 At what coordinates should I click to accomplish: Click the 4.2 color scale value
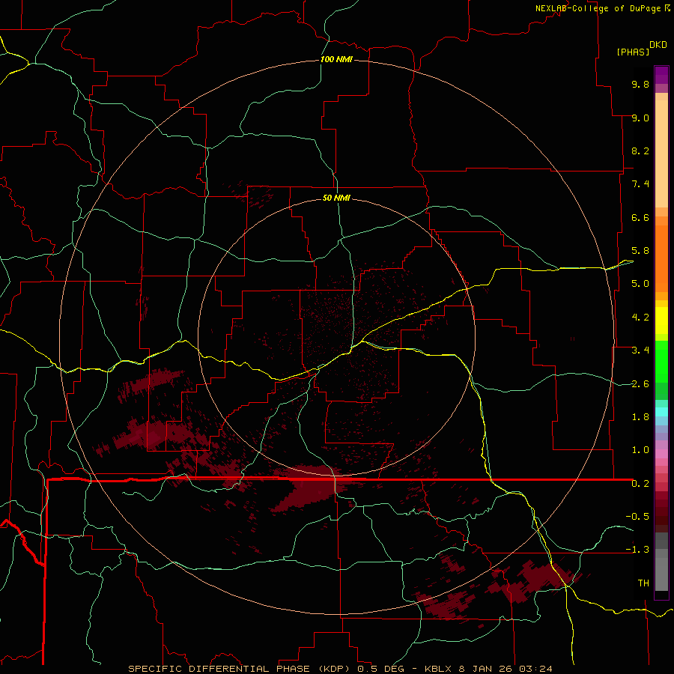click(640, 318)
